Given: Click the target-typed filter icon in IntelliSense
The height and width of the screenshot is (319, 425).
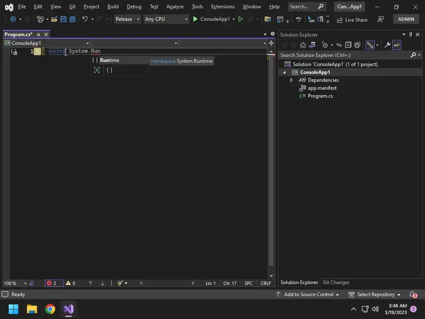Looking at the screenshot, I should pyautogui.click(x=97, y=70).
